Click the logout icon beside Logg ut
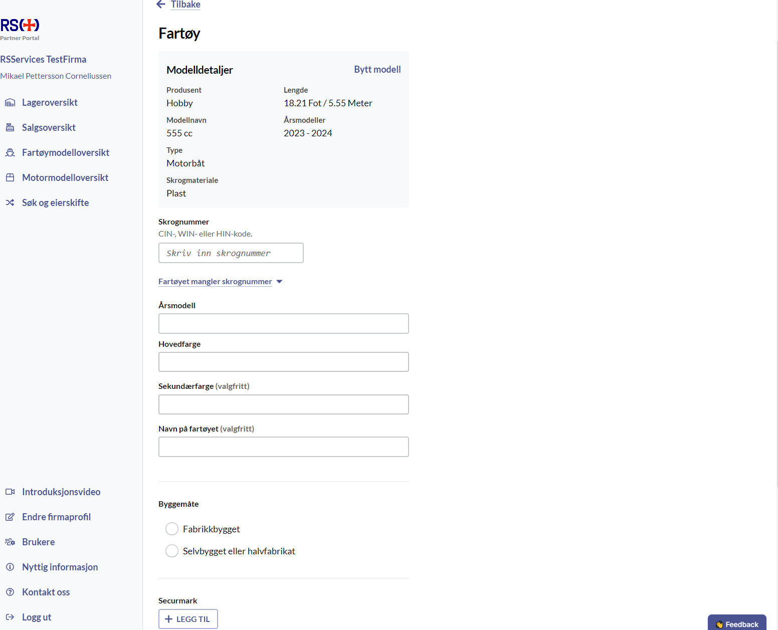The height and width of the screenshot is (630, 778). coord(10,617)
